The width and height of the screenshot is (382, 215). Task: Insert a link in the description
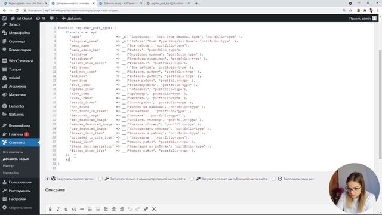(x=146, y=209)
